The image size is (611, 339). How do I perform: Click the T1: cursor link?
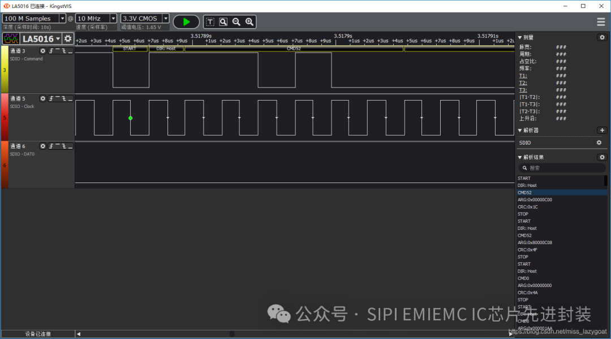click(523, 76)
